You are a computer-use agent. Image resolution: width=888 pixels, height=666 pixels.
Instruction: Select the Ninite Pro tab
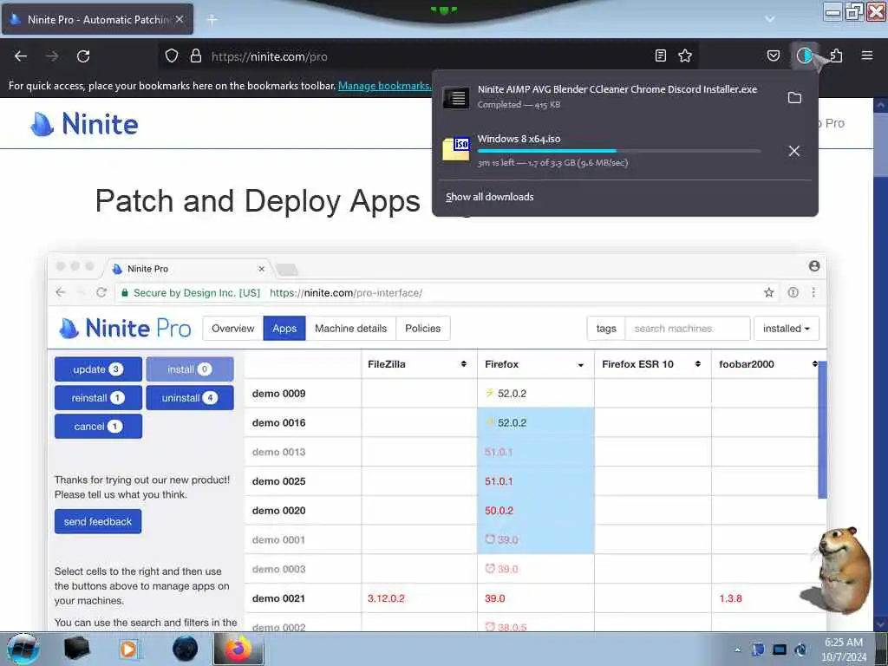pyautogui.click(x=97, y=19)
